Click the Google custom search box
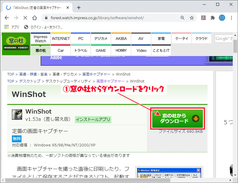 [224, 39]
